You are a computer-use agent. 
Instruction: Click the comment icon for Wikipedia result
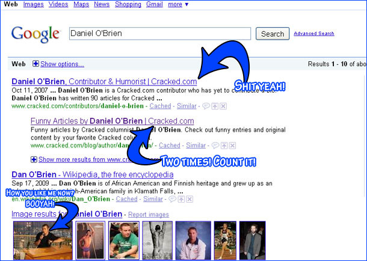pos(172,199)
